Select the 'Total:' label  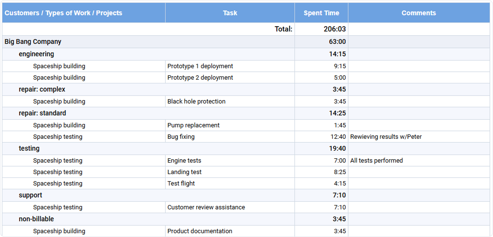point(283,29)
